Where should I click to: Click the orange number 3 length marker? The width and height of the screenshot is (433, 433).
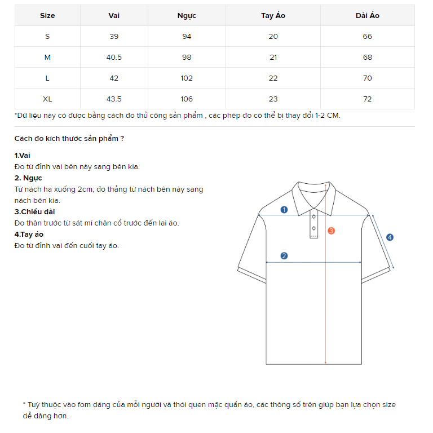coord(332,231)
